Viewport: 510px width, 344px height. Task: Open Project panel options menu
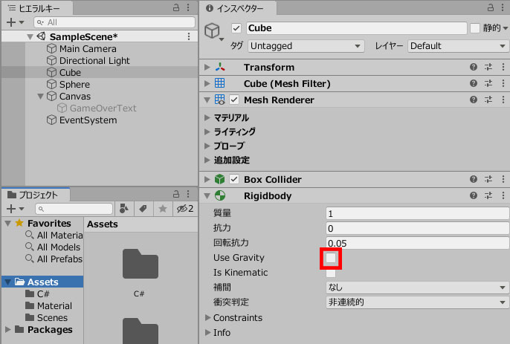(x=188, y=194)
